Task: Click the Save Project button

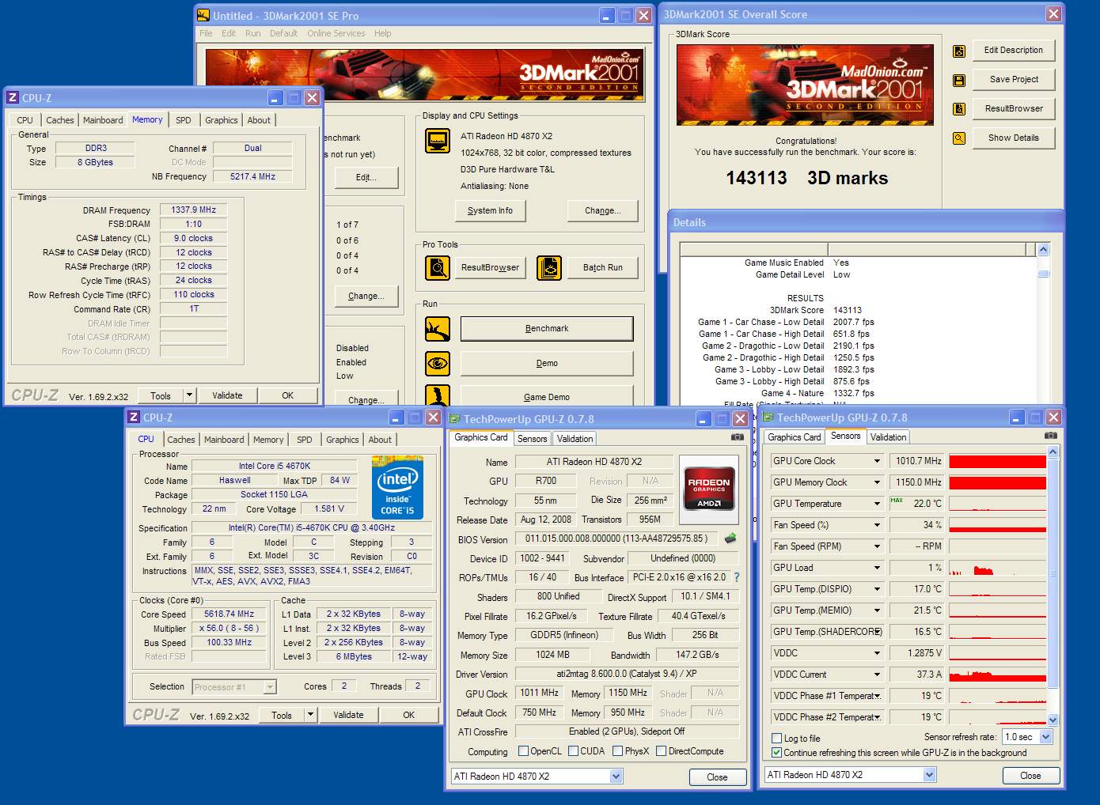Action: tap(1014, 80)
